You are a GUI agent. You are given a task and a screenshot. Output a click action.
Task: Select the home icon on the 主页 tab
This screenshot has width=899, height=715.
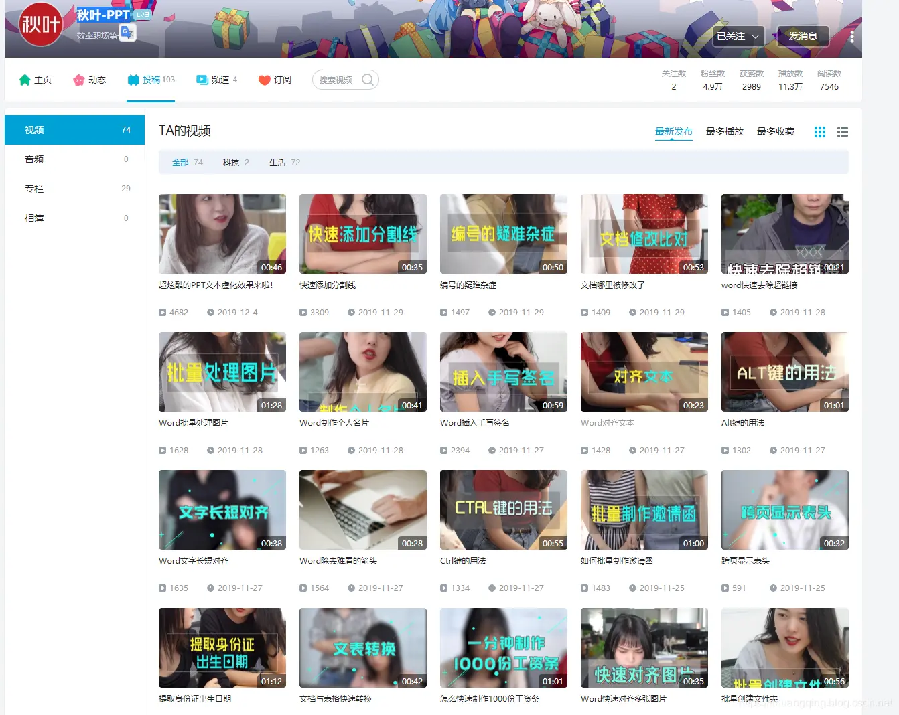[x=24, y=79]
